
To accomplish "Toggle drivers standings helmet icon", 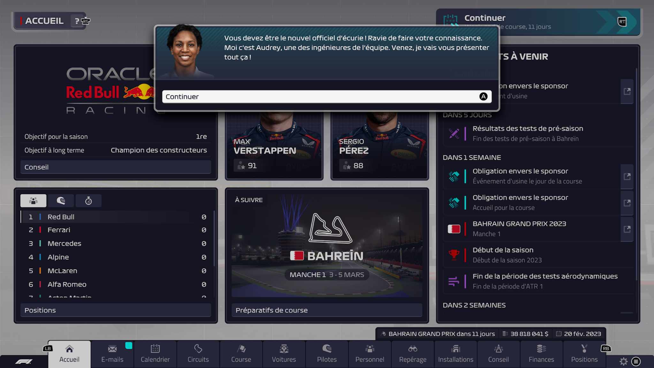I will coord(61,201).
